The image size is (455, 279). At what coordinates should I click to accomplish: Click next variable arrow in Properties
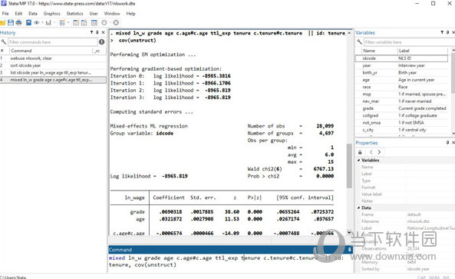pyautogui.click(x=379, y=152)
